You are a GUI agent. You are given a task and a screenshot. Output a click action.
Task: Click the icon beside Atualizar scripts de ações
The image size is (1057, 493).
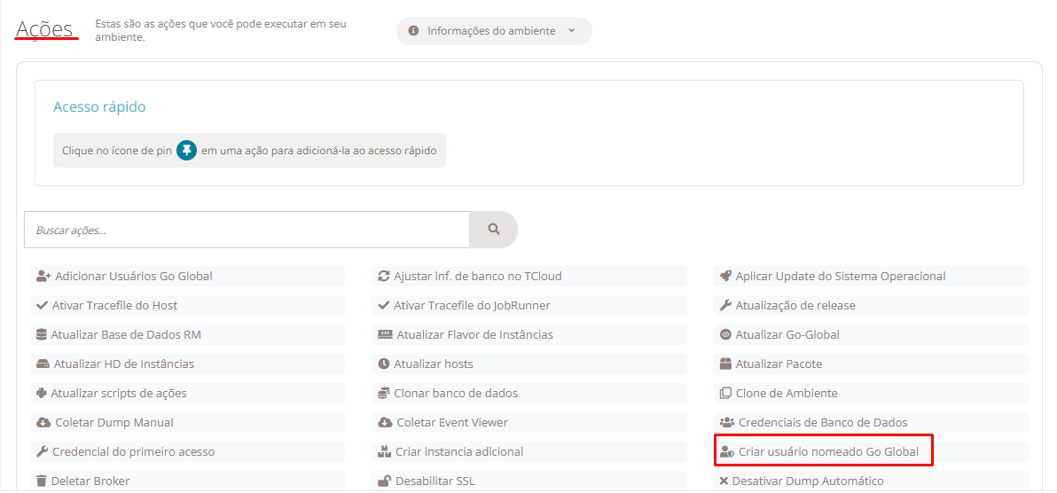tap(41, 393)
